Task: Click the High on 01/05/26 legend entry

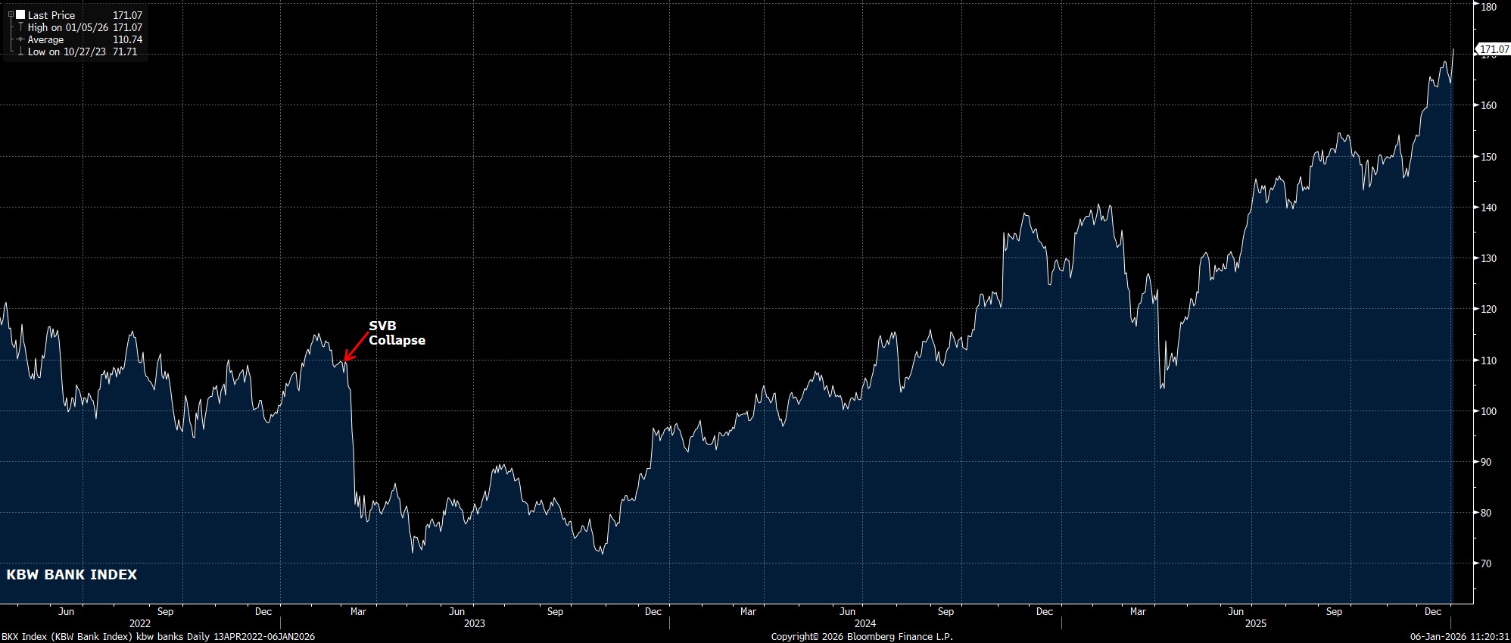Action: coord(67,27)
